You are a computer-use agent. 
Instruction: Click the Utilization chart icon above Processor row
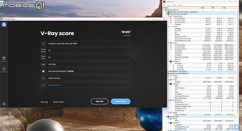point(171,61)
